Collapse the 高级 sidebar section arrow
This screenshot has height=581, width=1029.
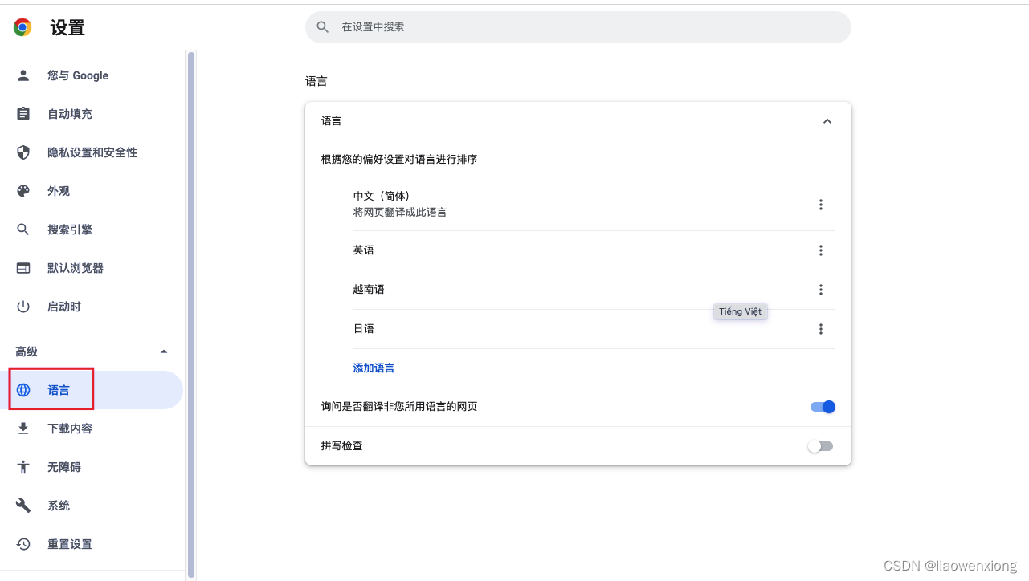point(164,351)
